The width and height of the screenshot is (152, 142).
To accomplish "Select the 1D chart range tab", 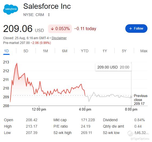I will 6,51.
